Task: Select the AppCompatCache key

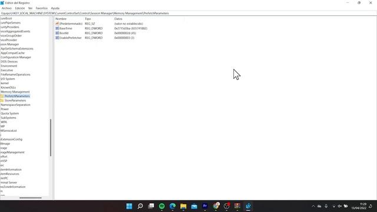Action: point(12,53)
